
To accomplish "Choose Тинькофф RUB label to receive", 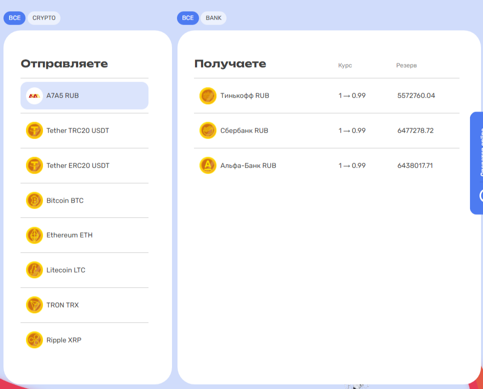I will (x=245, y=96).
